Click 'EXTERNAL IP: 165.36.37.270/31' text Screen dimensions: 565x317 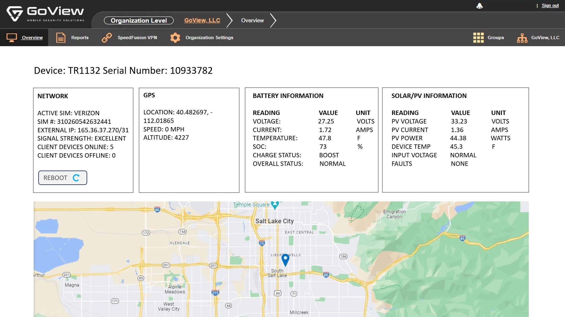pyautogui.click(x=83, y=130)
